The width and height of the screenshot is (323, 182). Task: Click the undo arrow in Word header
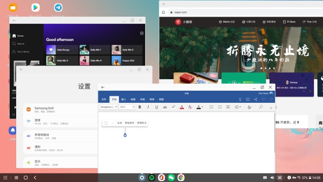pos(263,99)
